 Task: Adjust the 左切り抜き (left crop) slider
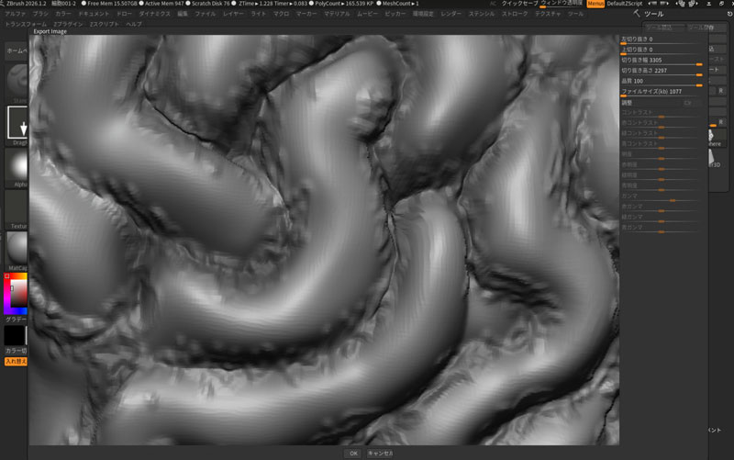tap(662, 39)
